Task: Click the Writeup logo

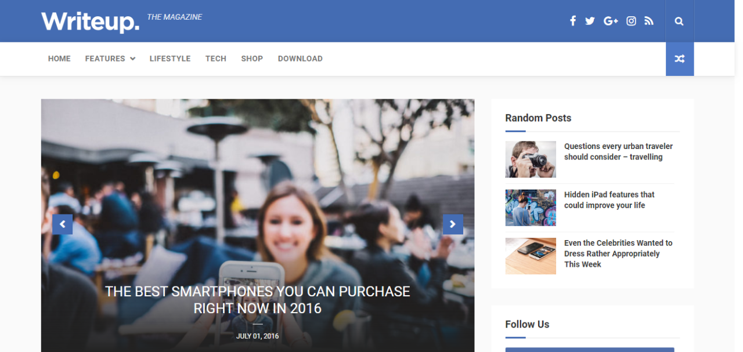Action: [91, 22]
